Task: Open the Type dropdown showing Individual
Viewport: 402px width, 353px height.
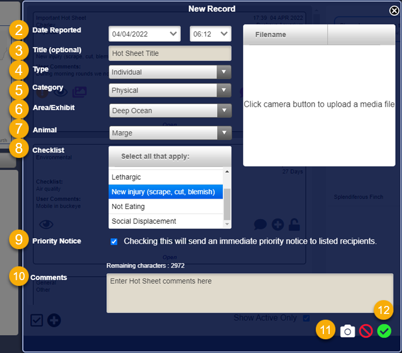Action: pos(170,72)
